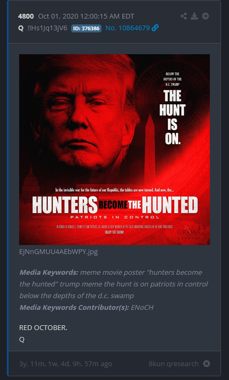Click the Oct 01, 2020 timestamp
Viewport: 229px width, 380px height.
tap(86, 16)
